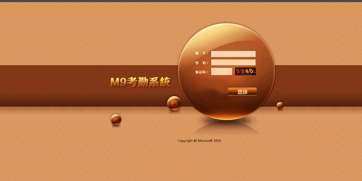Click the word Microsoft in the footer
The height and width of the screenshot is (181, 362).
(205, 141)
